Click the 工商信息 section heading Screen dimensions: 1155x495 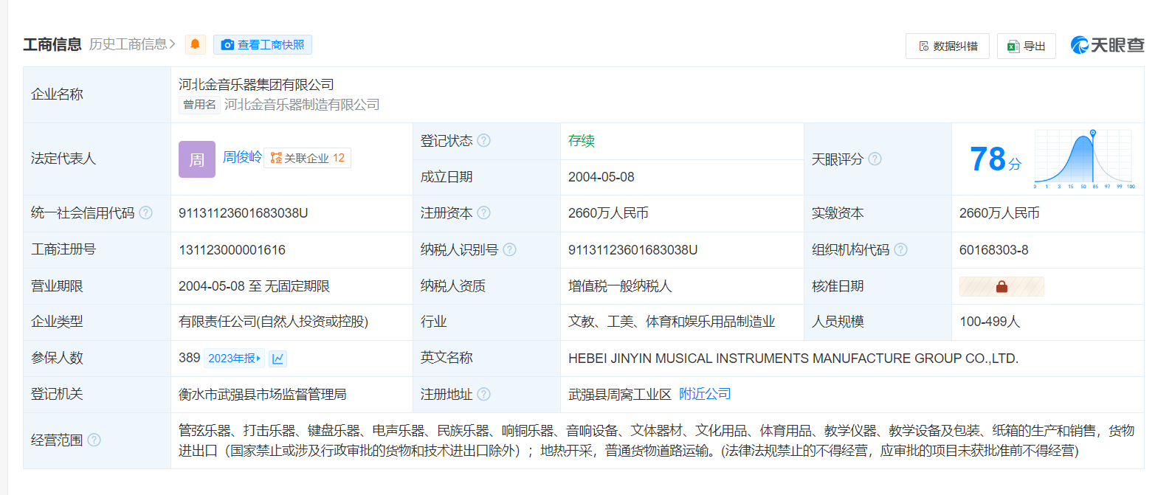pyautogui.click(x=52, y=44)
